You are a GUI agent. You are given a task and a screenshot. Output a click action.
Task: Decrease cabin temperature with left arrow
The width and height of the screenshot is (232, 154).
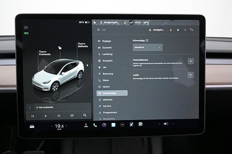click(x=52, y=126)
